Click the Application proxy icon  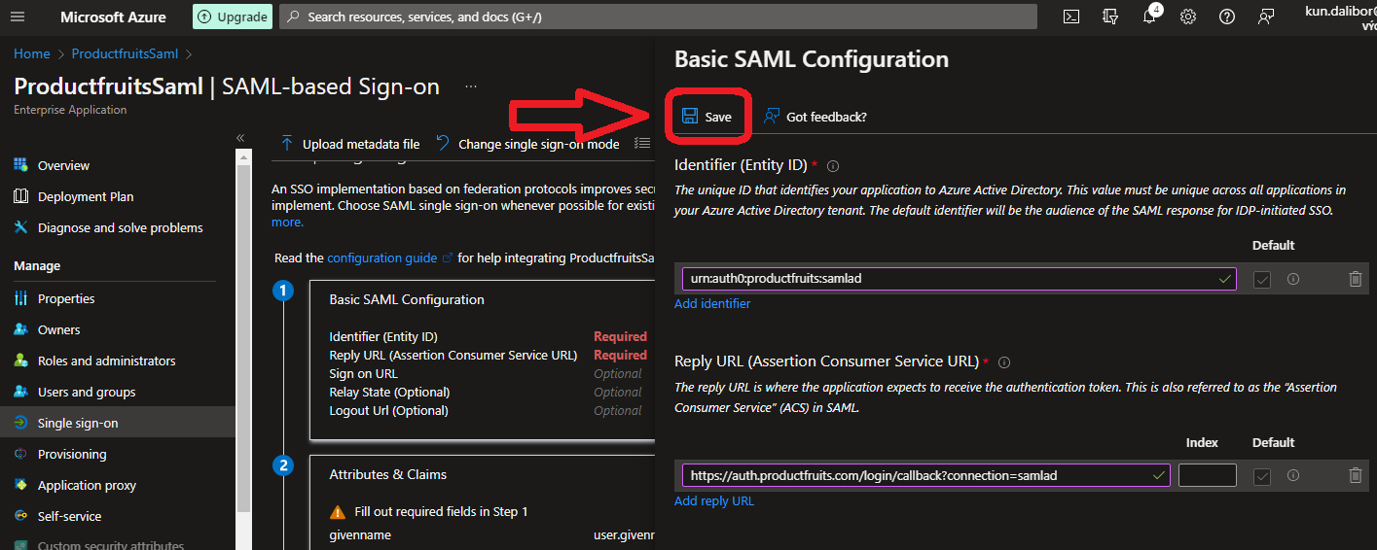click(x=20, y=485)
